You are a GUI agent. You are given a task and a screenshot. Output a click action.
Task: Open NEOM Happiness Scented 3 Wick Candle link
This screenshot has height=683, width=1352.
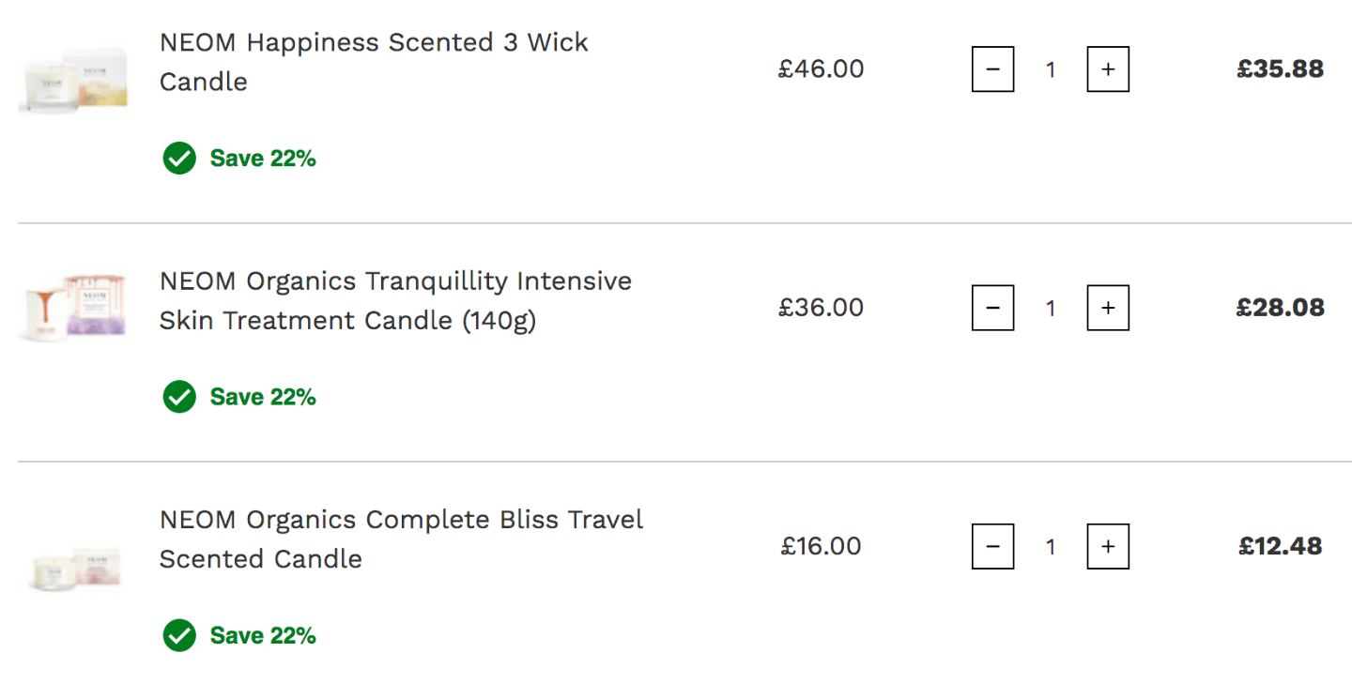point(374,62)
